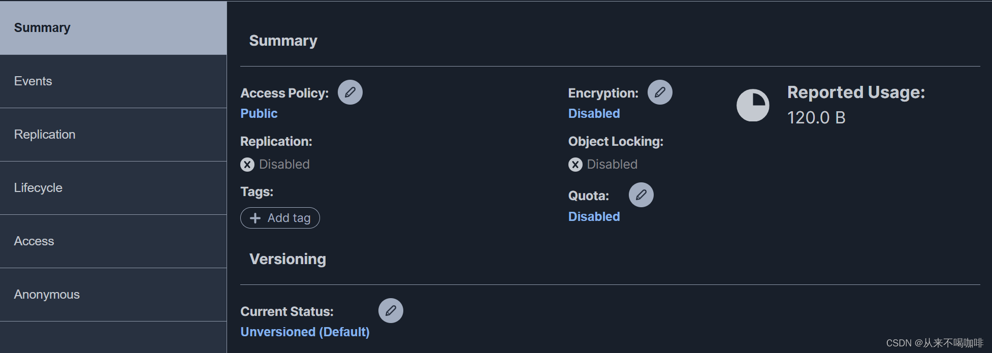Click the 120.0 B usage value
This screenshot has width=992, height=353.
[x=816, y=118]
